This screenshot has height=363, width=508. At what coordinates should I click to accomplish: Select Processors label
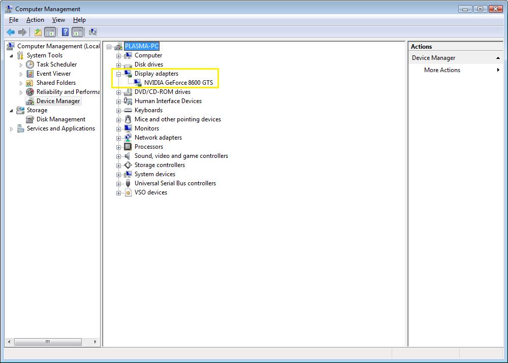(149, 147)
